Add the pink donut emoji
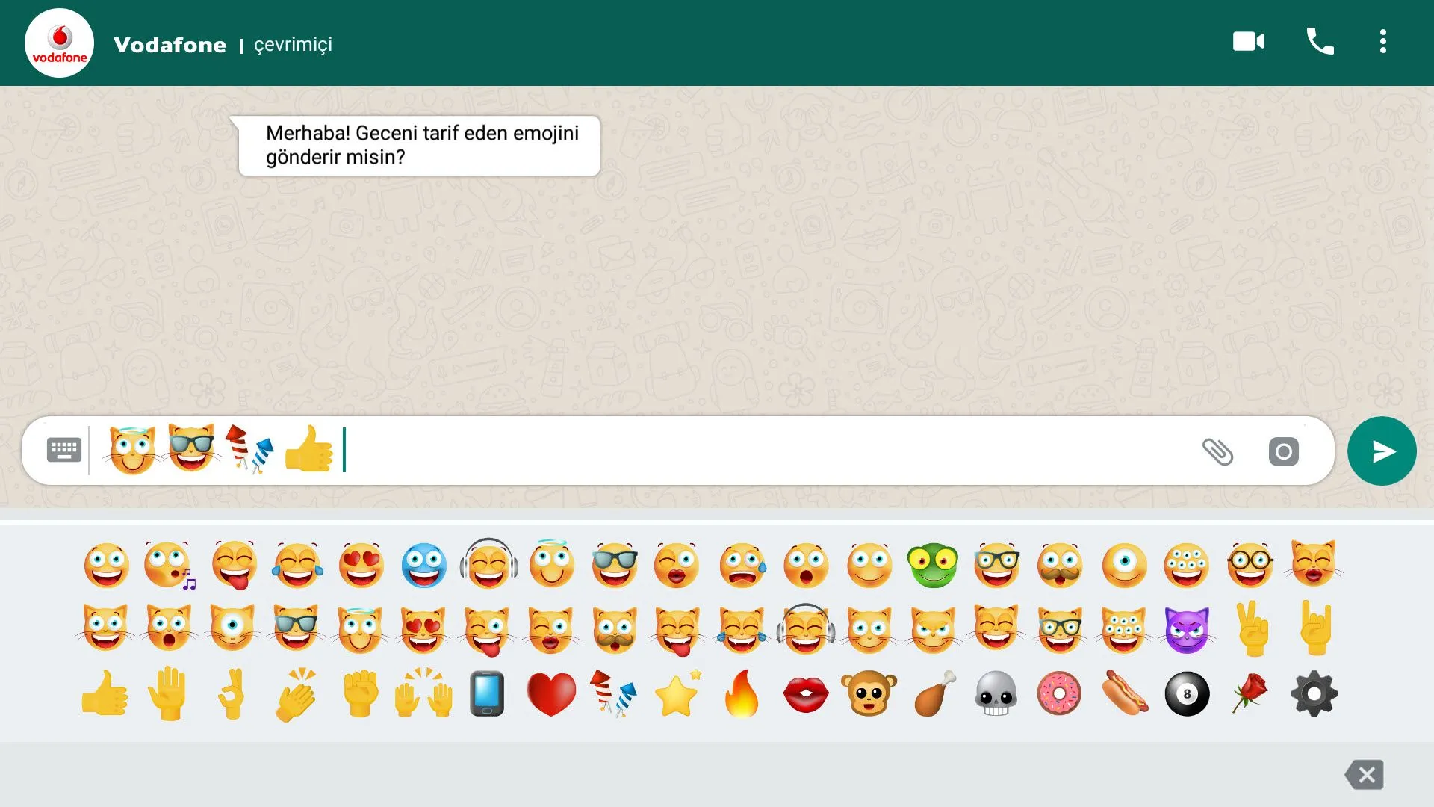The image size is (1434, 807). click(1059, 694)
